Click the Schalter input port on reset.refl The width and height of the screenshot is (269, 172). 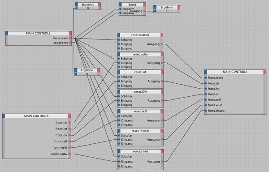119,116
